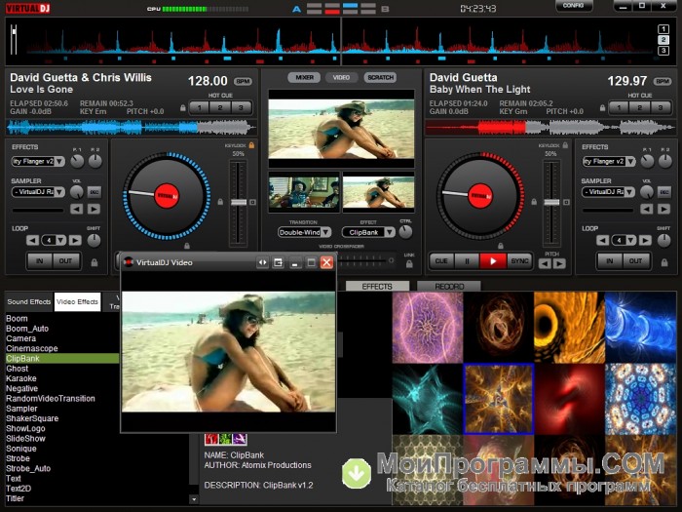682x512 pixels.
Task: Click fullscreen arrows icon in VirtualDJ Video window
Action: click(262, 262)
